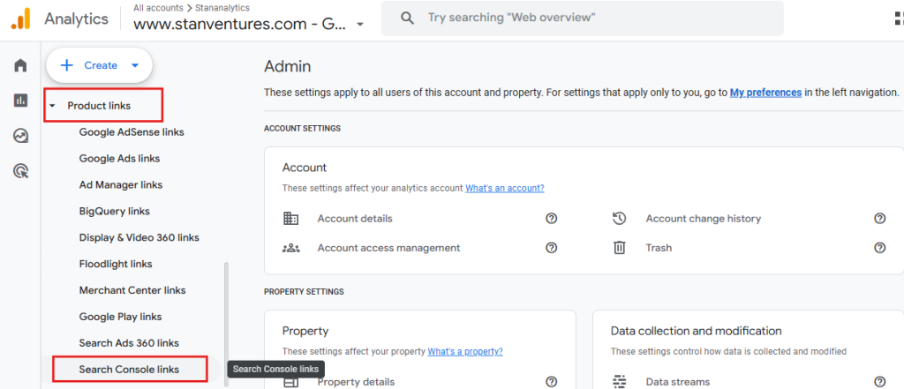
Task: Select BigQuery links in sidebar
Action: point(114,212)
